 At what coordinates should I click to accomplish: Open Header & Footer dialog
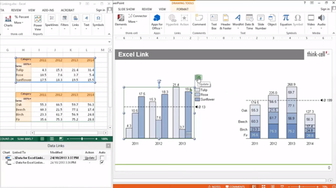coord(226,22)
